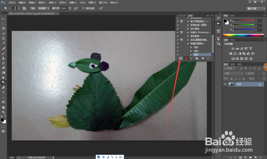
Task: Select the Horizontal Type tool
Action: coord(3,92)
